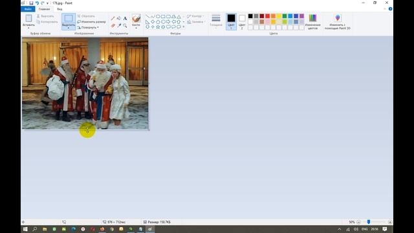Click the zoom in plus button
This screenshot has width=414, height=233.
point(390,222)
